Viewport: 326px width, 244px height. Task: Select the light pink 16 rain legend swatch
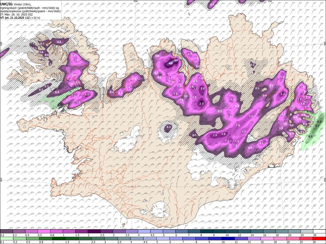267,238
